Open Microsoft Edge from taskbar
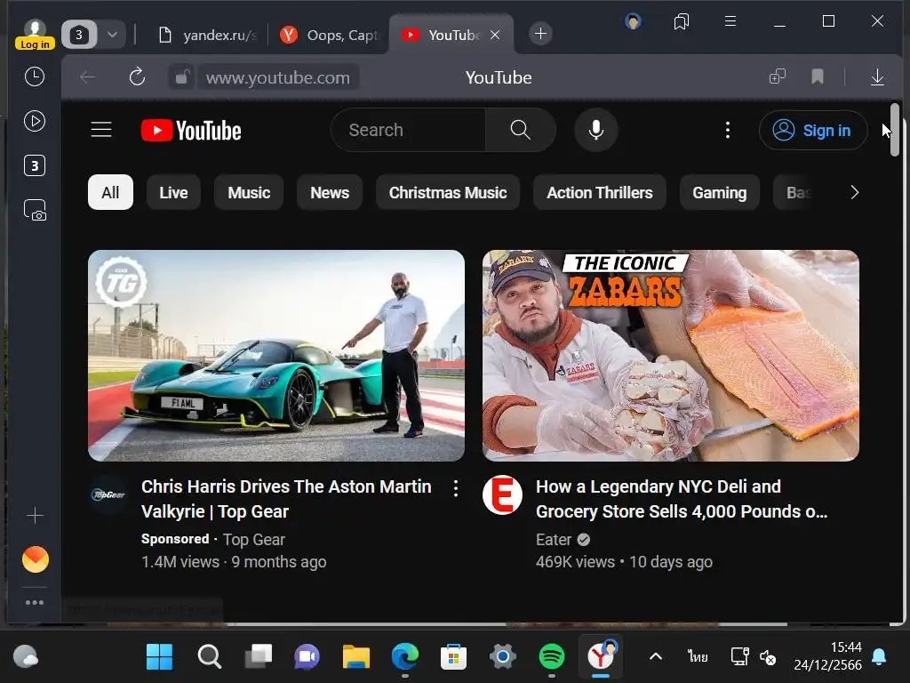The height and width of the screenshot is (683, 910). tap(404, 657)
